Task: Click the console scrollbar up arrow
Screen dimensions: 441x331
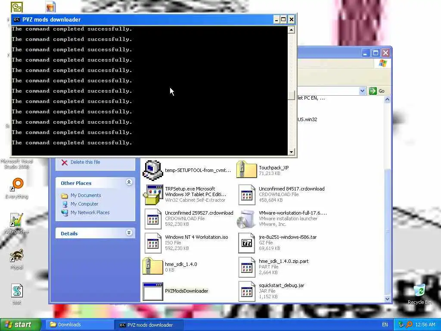Action: [x=292, y=30]
